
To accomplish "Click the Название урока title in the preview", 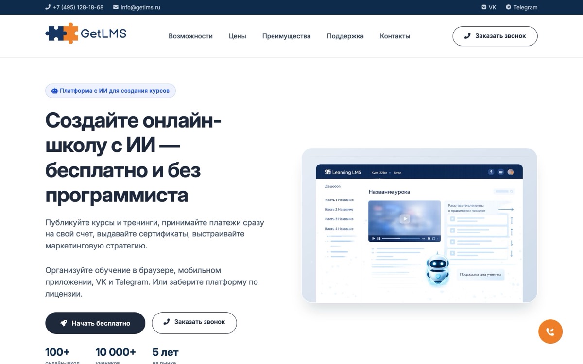I will [x=389, y=192].
